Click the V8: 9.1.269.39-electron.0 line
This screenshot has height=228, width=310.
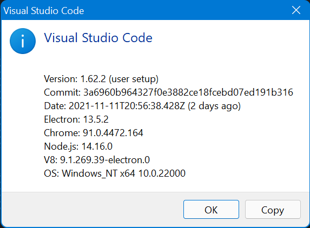pyautogui.click(x=97, y=160)
